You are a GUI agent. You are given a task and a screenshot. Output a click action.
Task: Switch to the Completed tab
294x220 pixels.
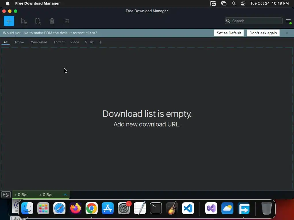[39, 42]
